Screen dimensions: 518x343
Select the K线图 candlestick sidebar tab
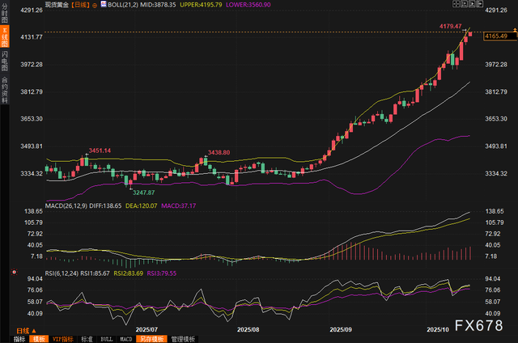coord(5,38)
